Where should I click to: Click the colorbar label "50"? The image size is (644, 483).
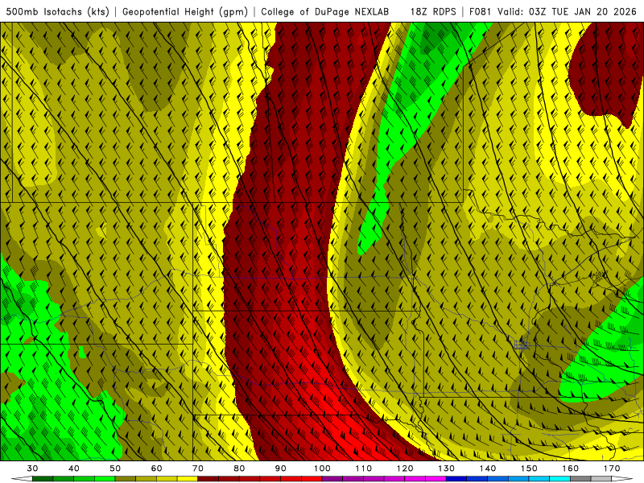point(115,469)
